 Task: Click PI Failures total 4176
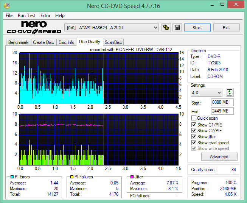(x=114, y=194)
